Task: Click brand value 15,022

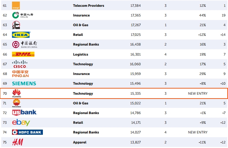Action: [135, 103]
